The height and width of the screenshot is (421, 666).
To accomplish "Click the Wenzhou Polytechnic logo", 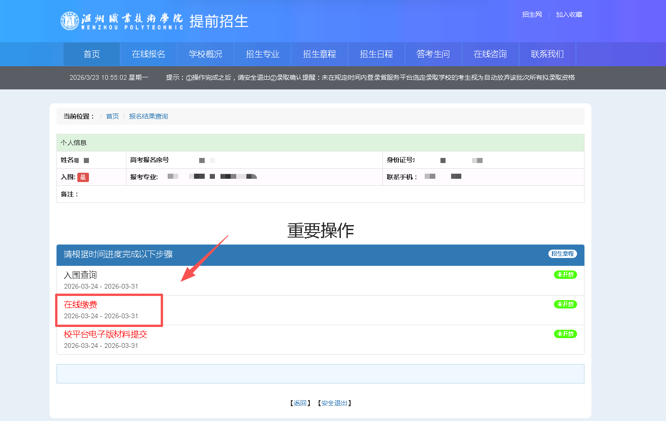I will pyautogui.click(x=122, y=21).
